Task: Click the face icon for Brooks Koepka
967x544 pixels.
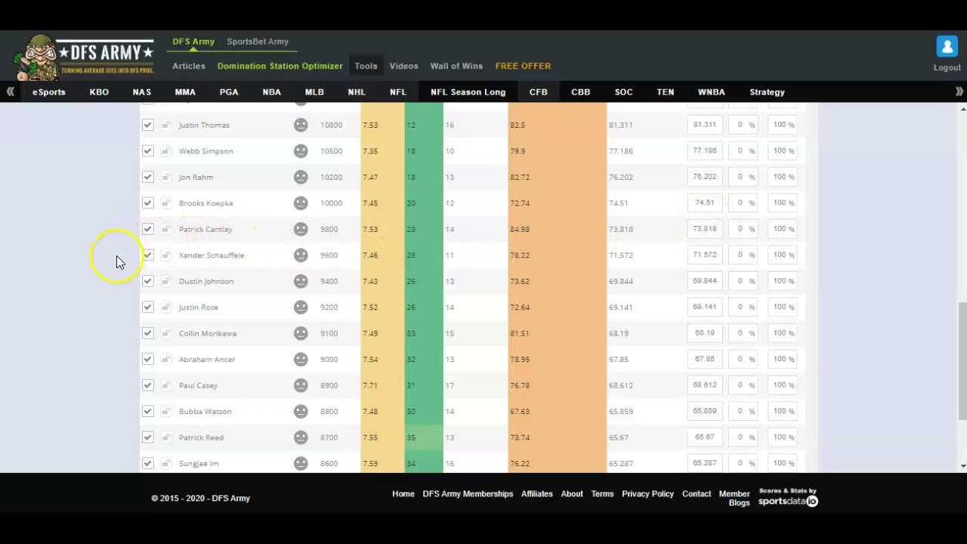Action: click(x=301, y=203)
